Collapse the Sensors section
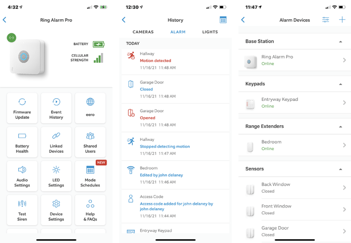The width and height of the screenshot is (351, 243). coord(340,169)
